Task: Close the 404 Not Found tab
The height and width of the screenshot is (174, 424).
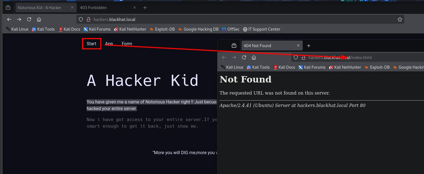Action: 298,46
